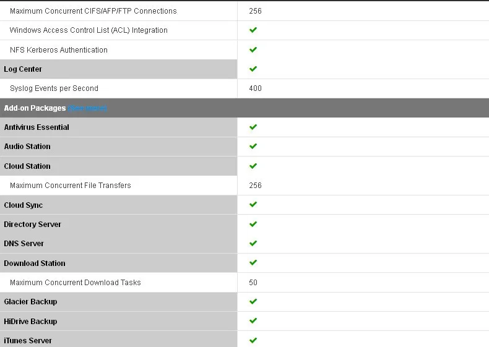Click the green checkmark for Cloud Station
This screenshot has height=347, width=489.
click(x=253, y=166)
